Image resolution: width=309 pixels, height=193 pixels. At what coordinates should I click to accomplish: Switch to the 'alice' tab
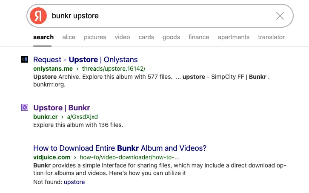69,37
